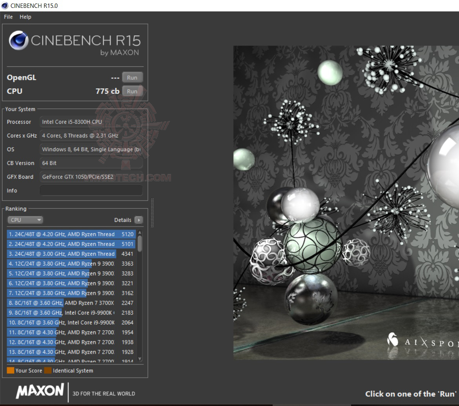Open the File menu
The image size is (459, 406).
point(8,17)
